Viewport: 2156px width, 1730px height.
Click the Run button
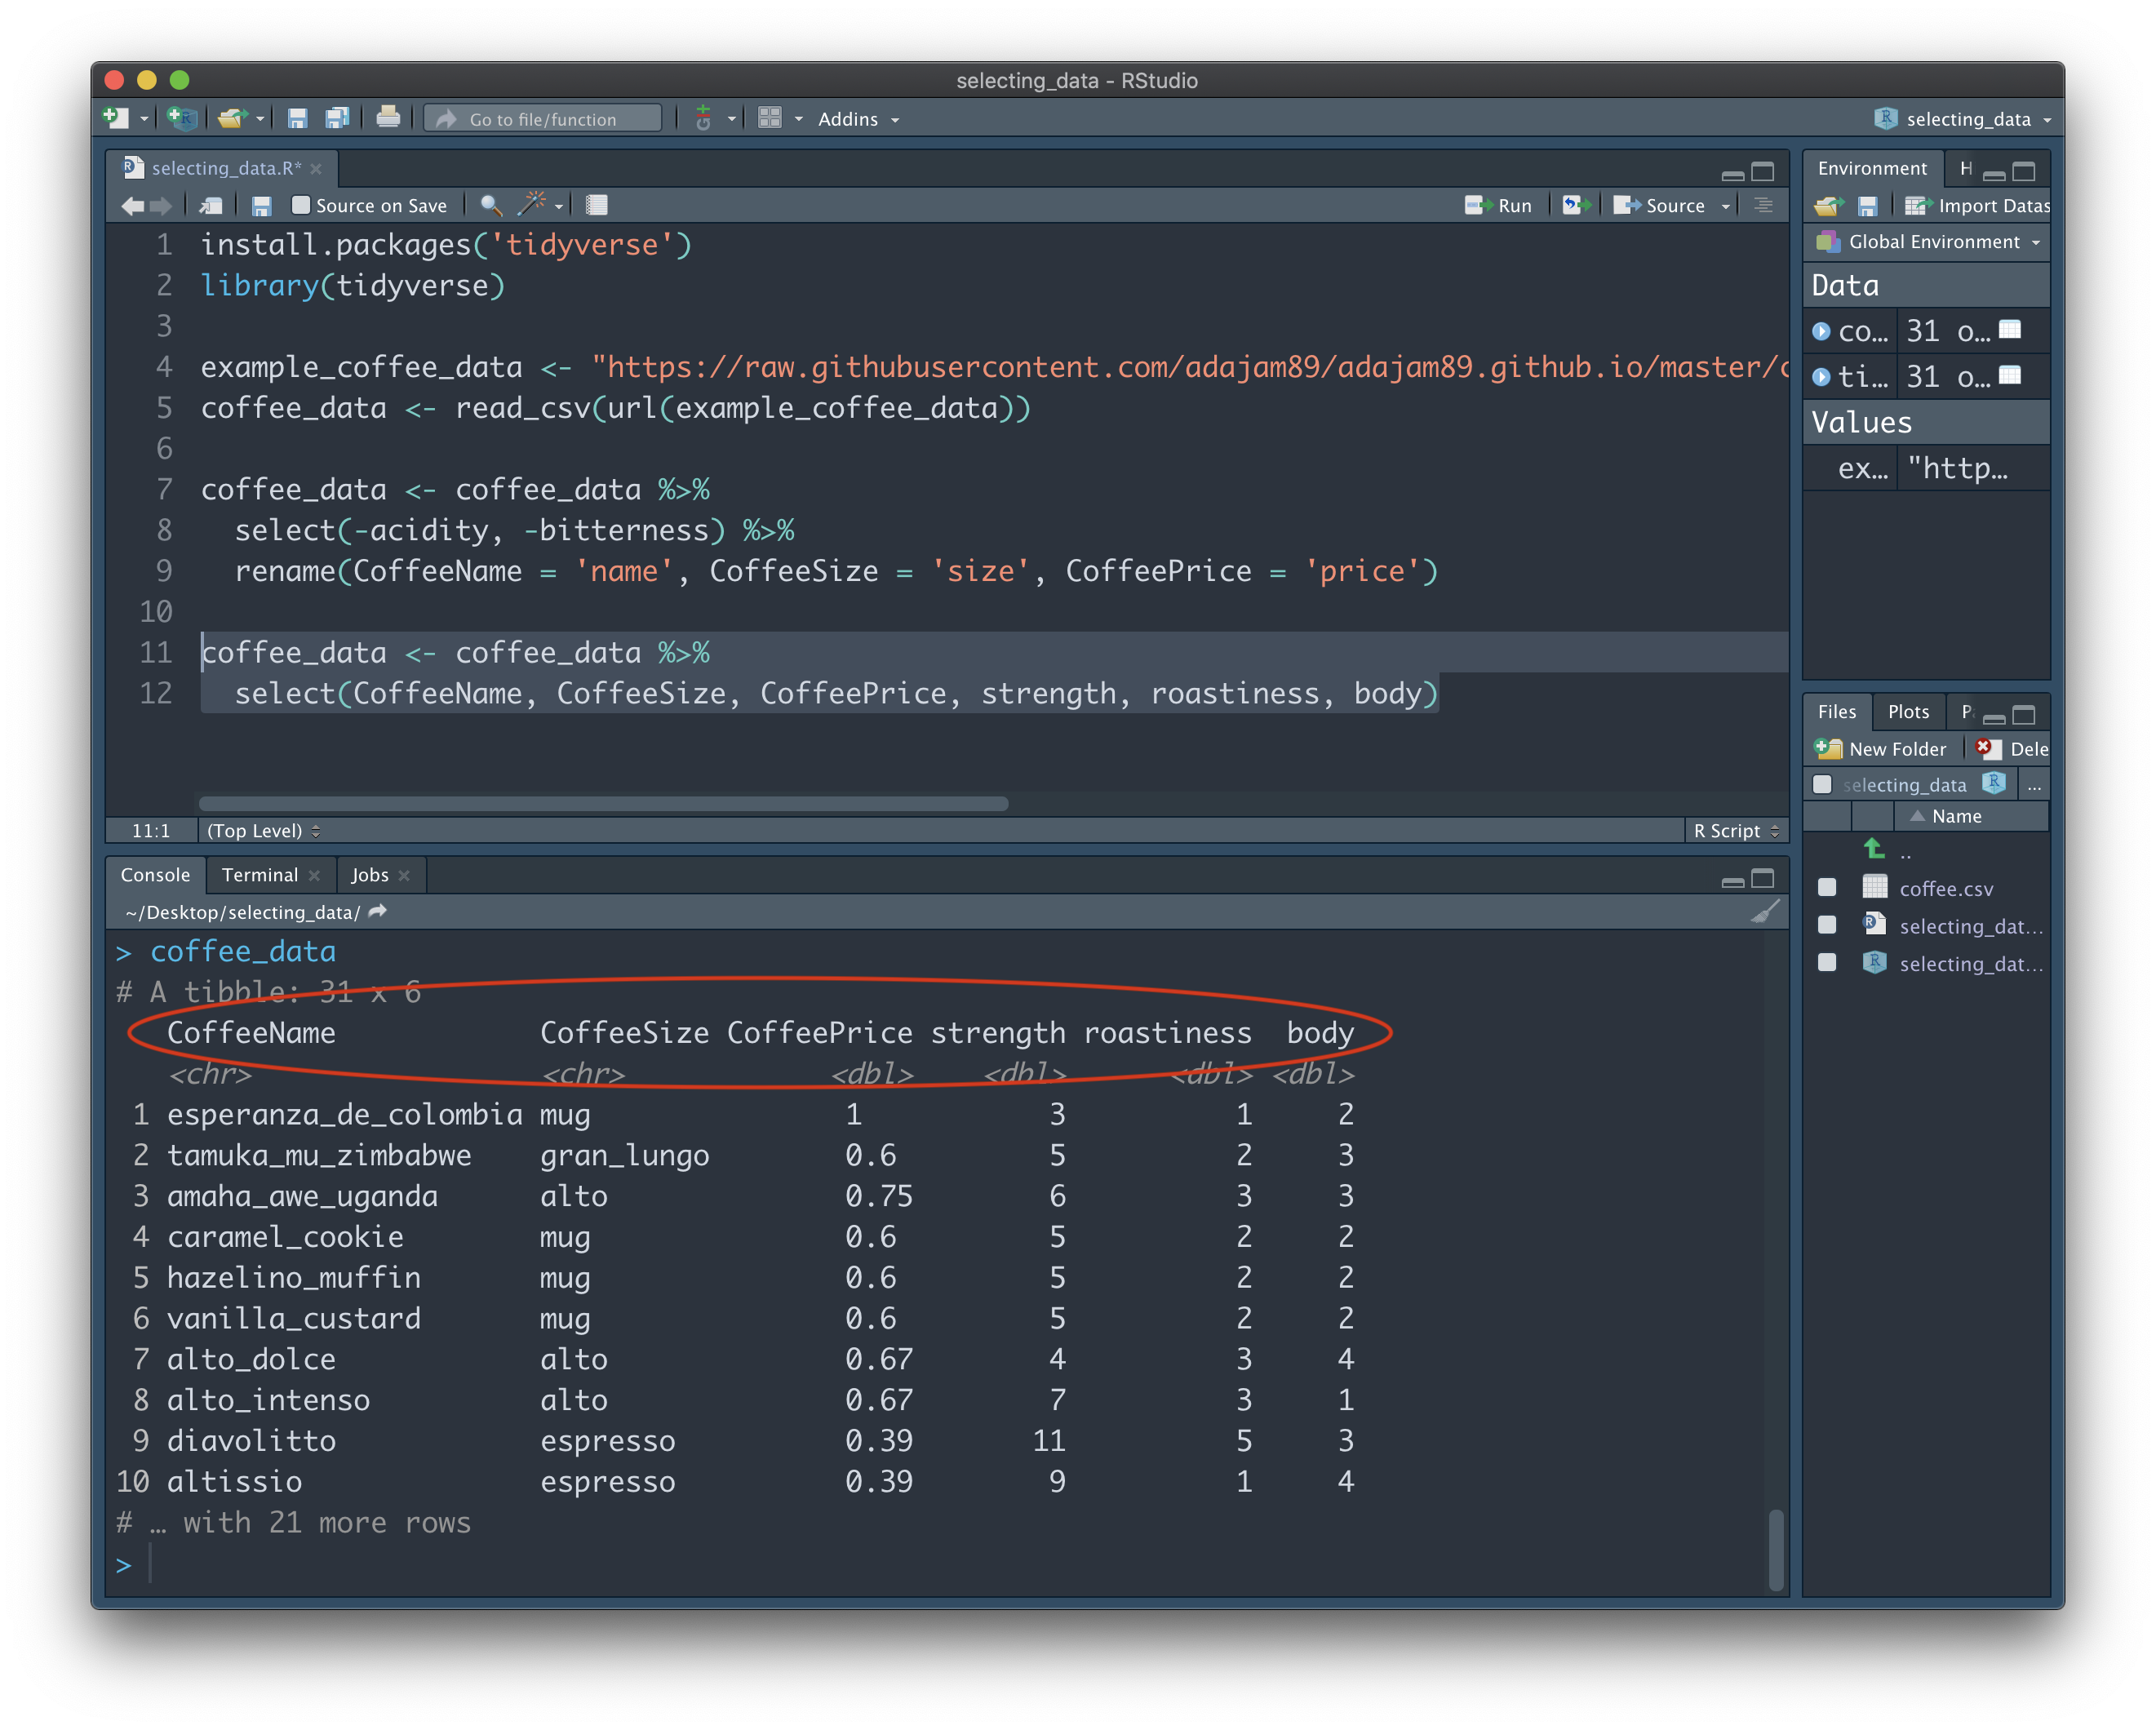pyautogui.click(x=1497, y=205)
